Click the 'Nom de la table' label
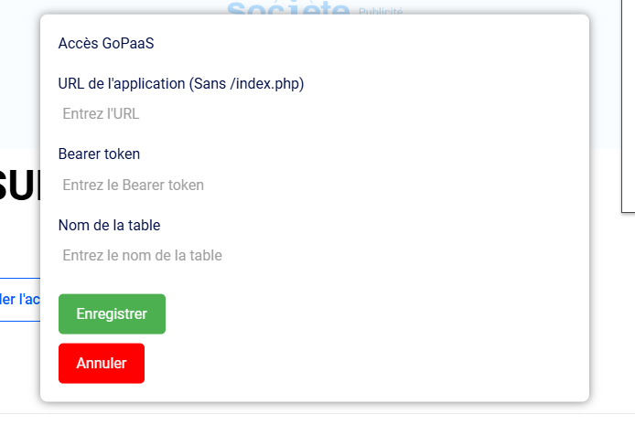 pyautogui.click(x=110, y=226)
